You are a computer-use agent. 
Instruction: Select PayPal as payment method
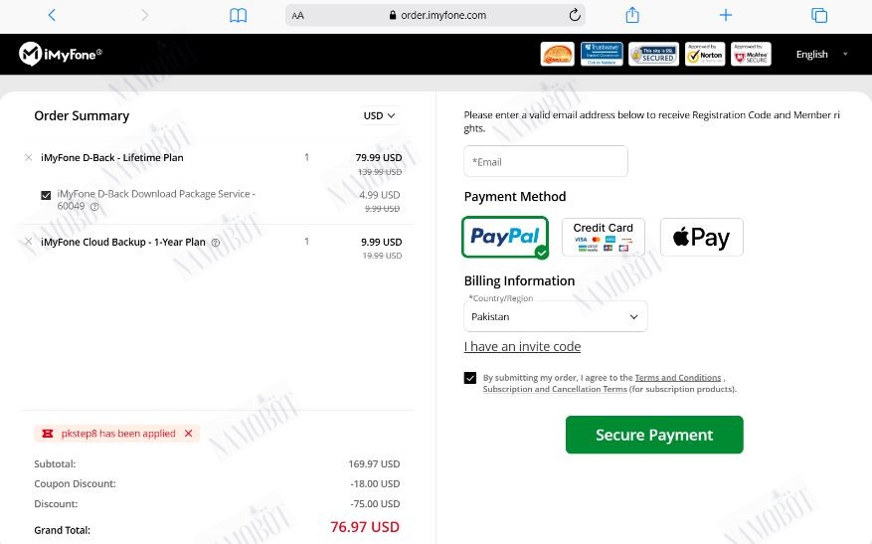(x=505, y=237)
